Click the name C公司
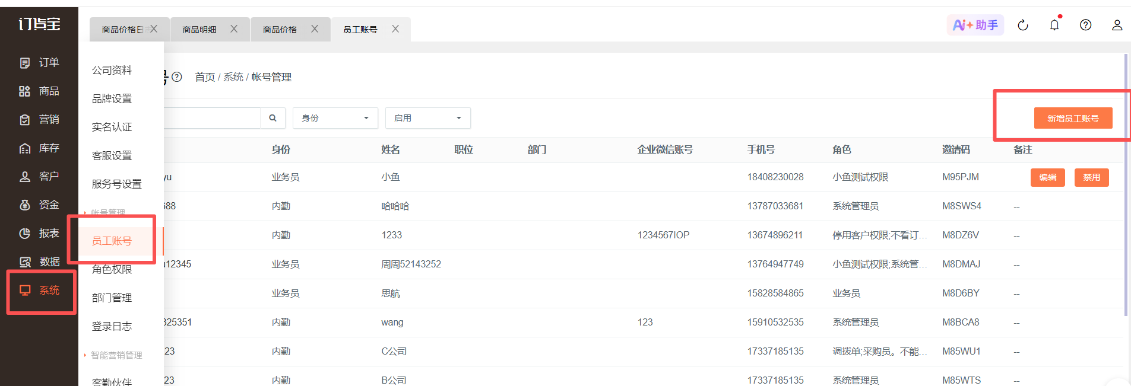This screenshot has height=386, width=1131. coord(394,352)
